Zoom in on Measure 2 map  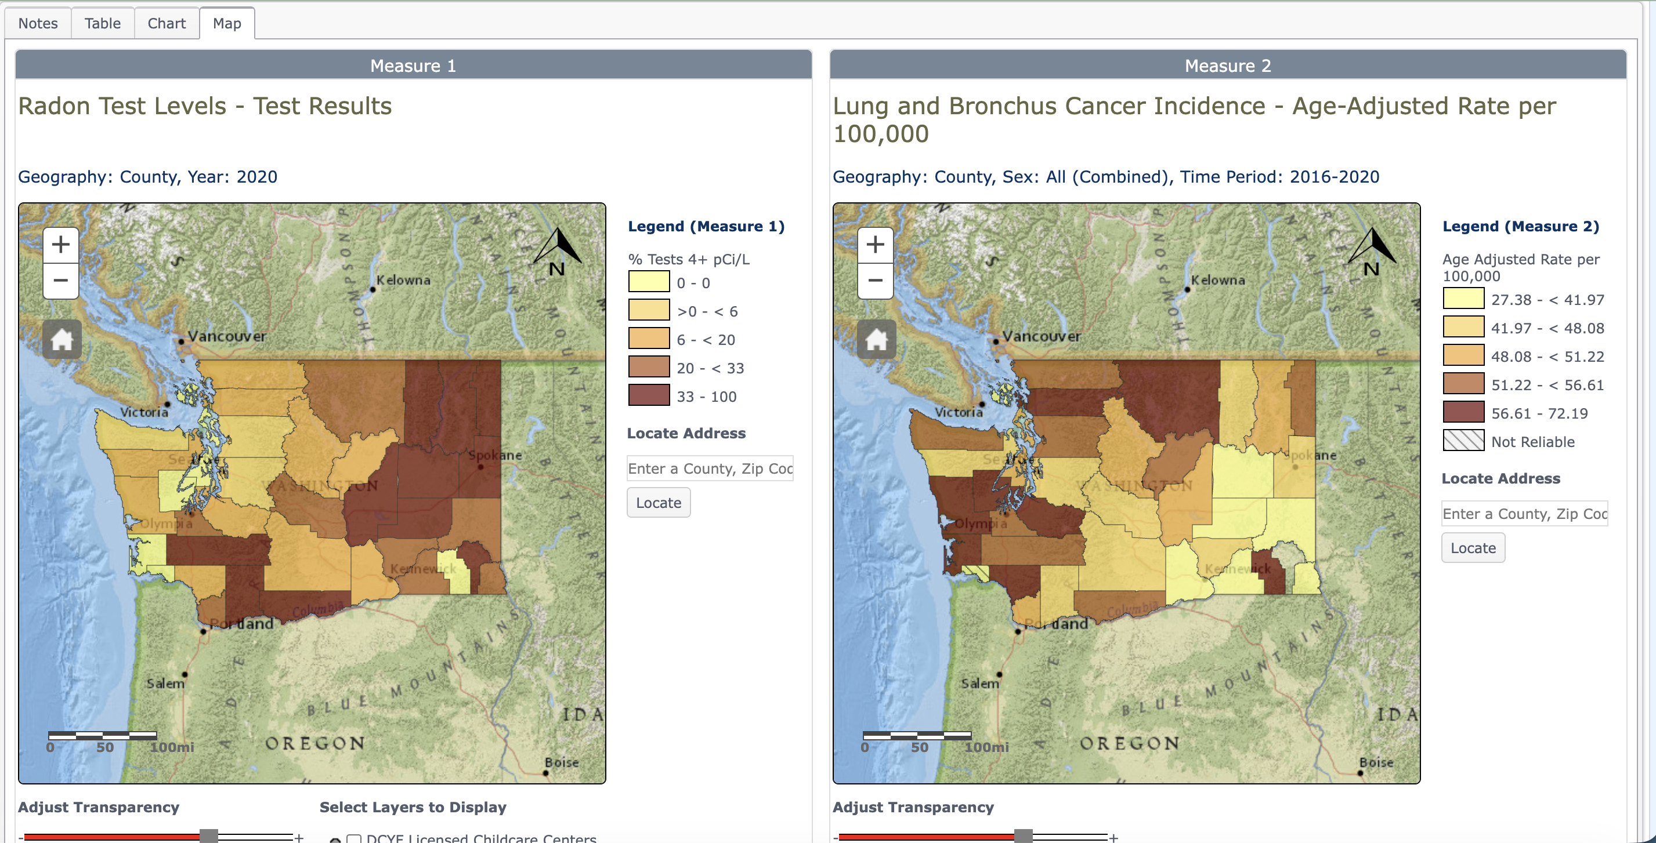point(876,245)
